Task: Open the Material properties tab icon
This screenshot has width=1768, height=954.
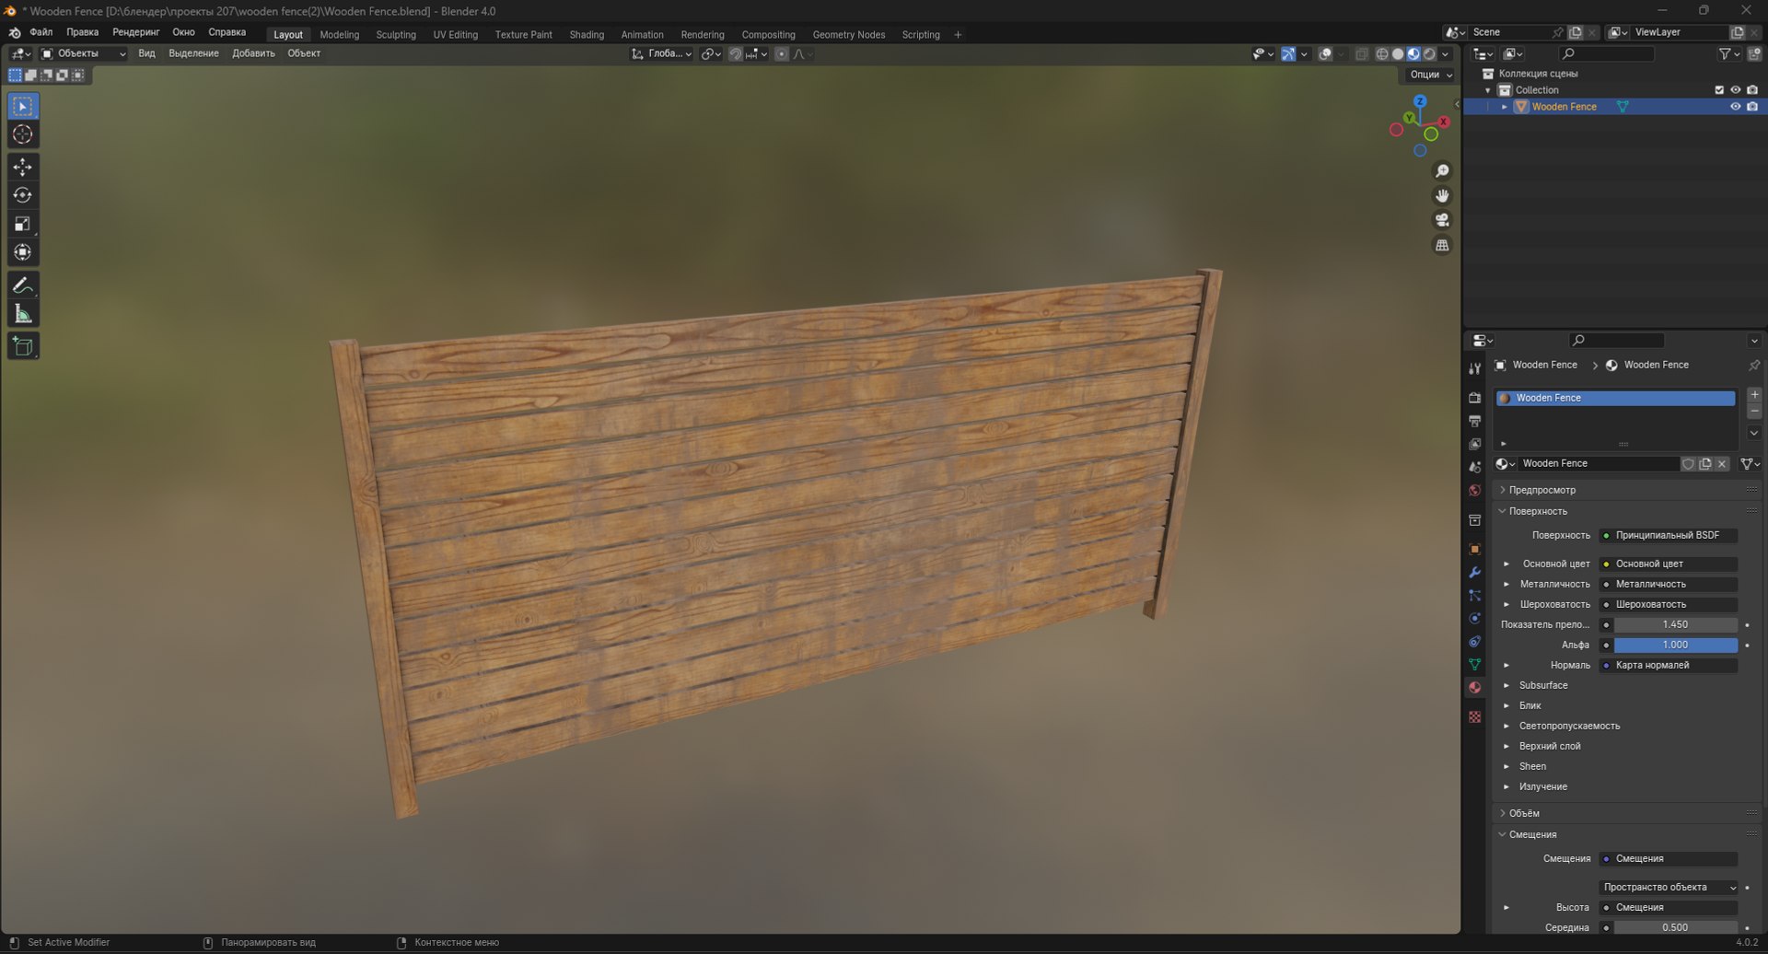Action: tap(1475, 688)
